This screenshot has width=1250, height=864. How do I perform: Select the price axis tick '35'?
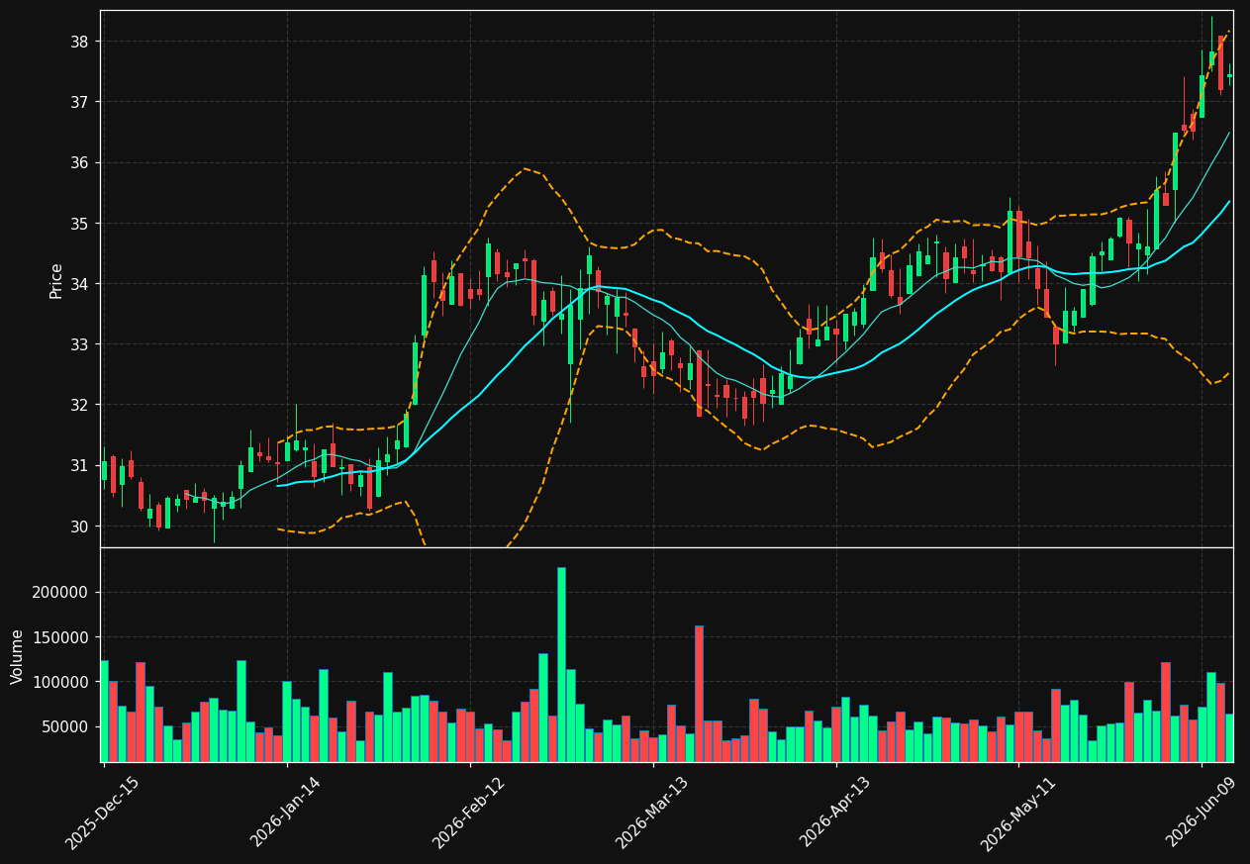(x=80, y=224)
